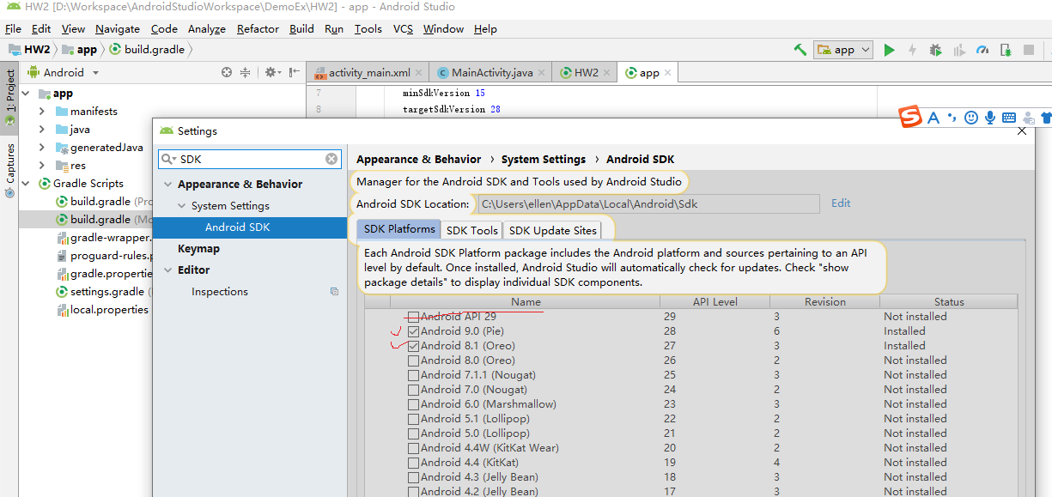1052x497 pixels.
Task: Hide the Project panel with the hide icon
Action: tap(295, 72)
